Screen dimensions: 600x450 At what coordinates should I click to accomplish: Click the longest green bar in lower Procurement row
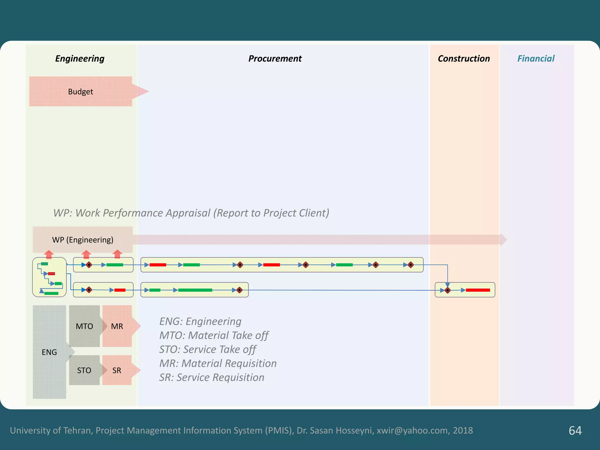195,290
